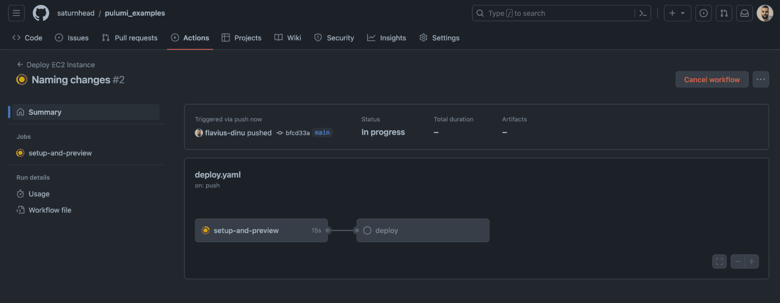Toggle fullscreen workflow graph view
The image size is (780, 303).
tap(720, 262)
